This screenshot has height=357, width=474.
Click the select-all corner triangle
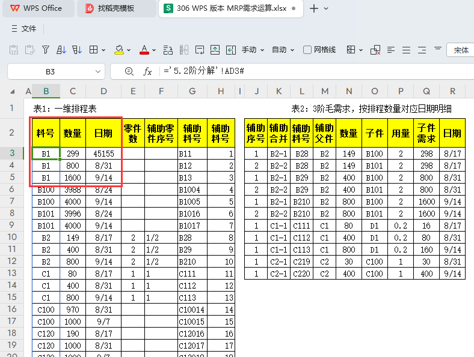13,91
